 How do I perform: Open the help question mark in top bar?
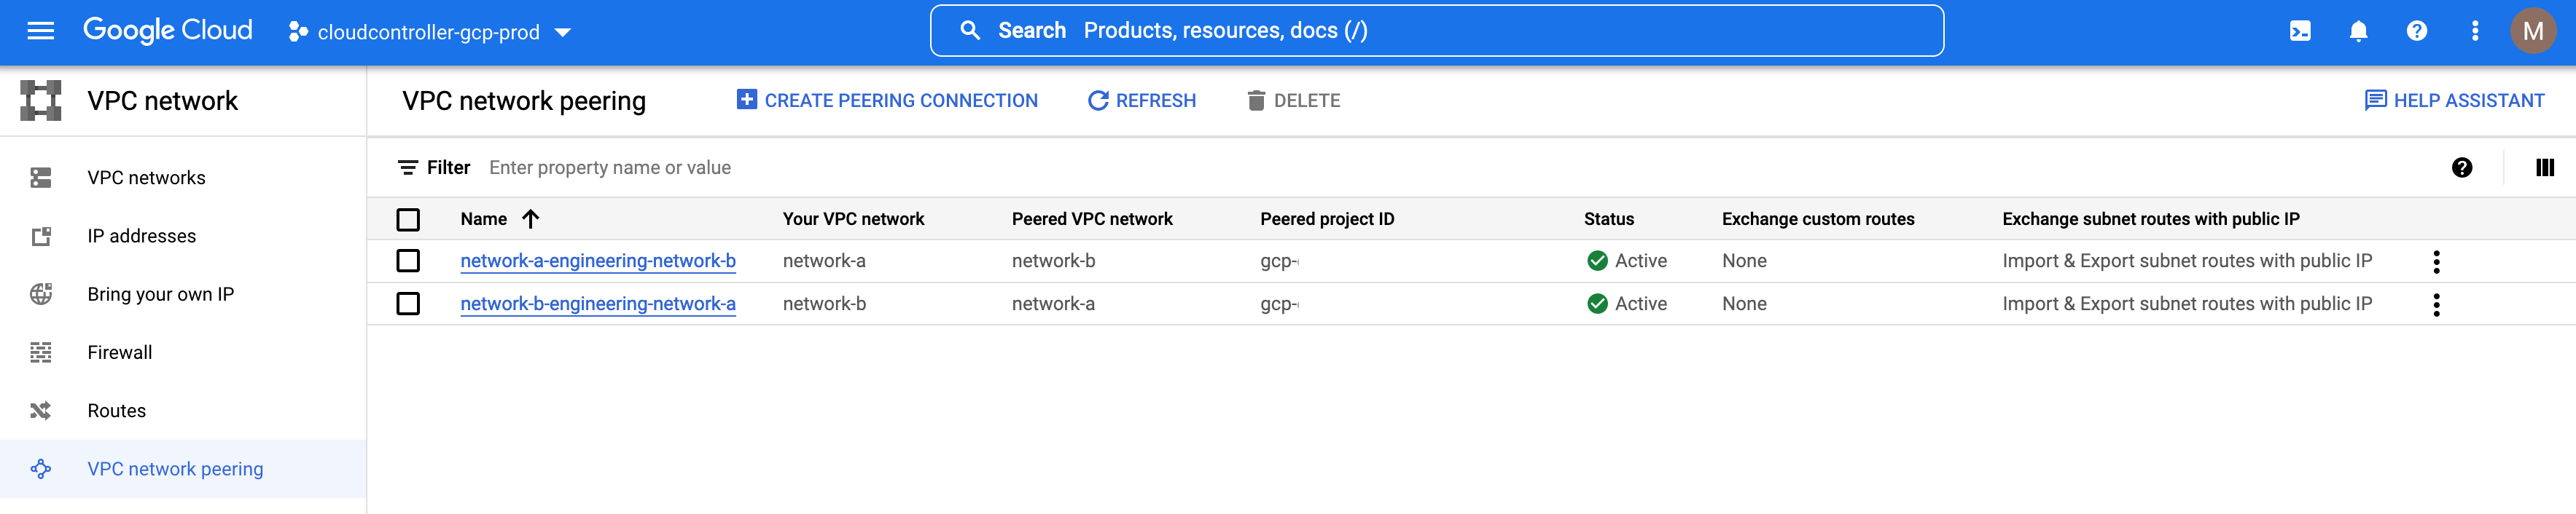click(2416, 31)
